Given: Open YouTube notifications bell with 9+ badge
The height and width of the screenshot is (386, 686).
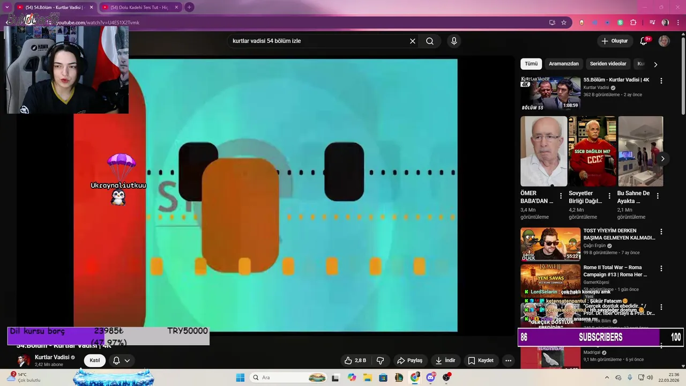Looking at the screenshot, I should coord(644,41).
